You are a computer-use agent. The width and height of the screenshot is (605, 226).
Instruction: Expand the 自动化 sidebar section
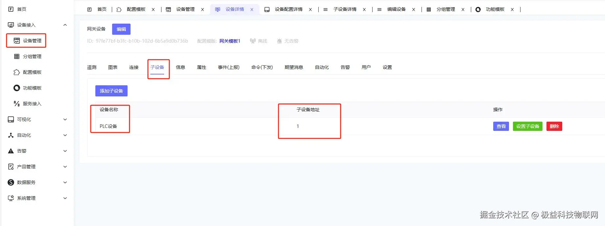[x=65, y=135]
